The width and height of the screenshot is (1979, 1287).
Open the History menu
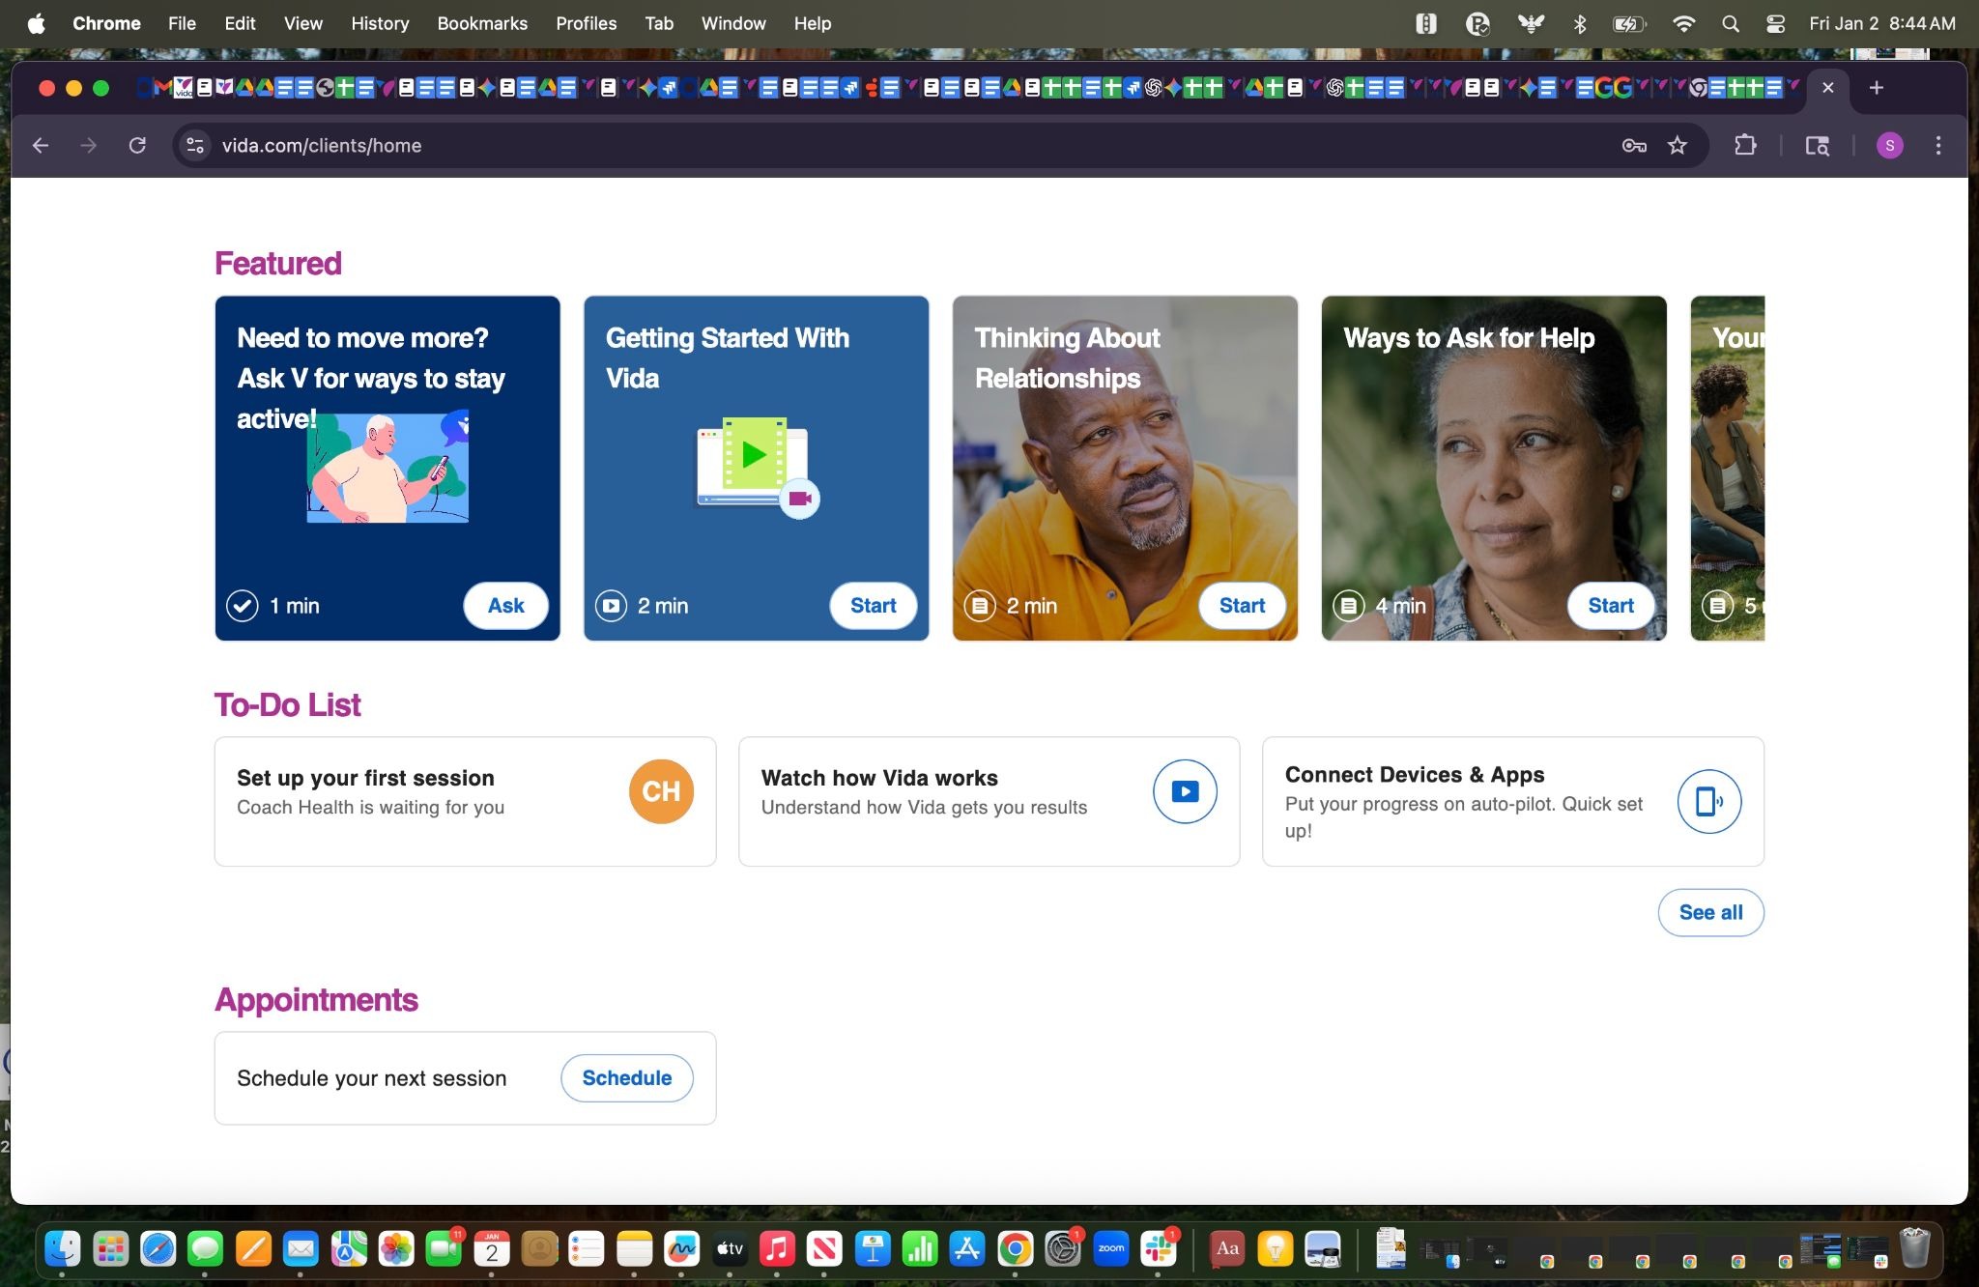pyautogui.click(x=379, y=23)
